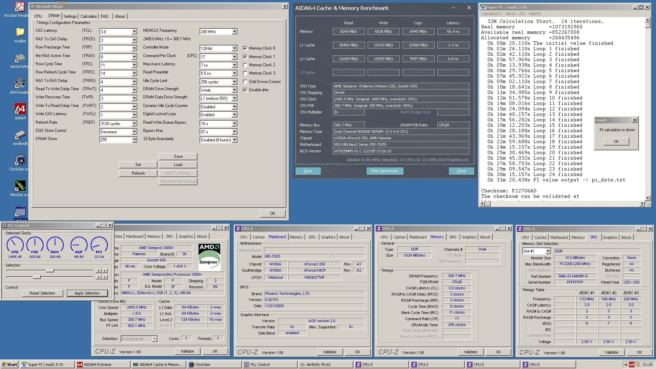Click the Set button in A64Info
This screenshot has width=656, height=369.
138,165
